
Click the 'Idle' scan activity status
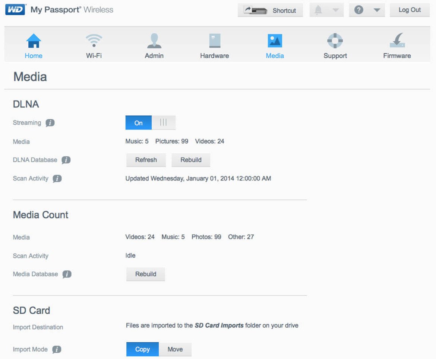coord(130,256)
